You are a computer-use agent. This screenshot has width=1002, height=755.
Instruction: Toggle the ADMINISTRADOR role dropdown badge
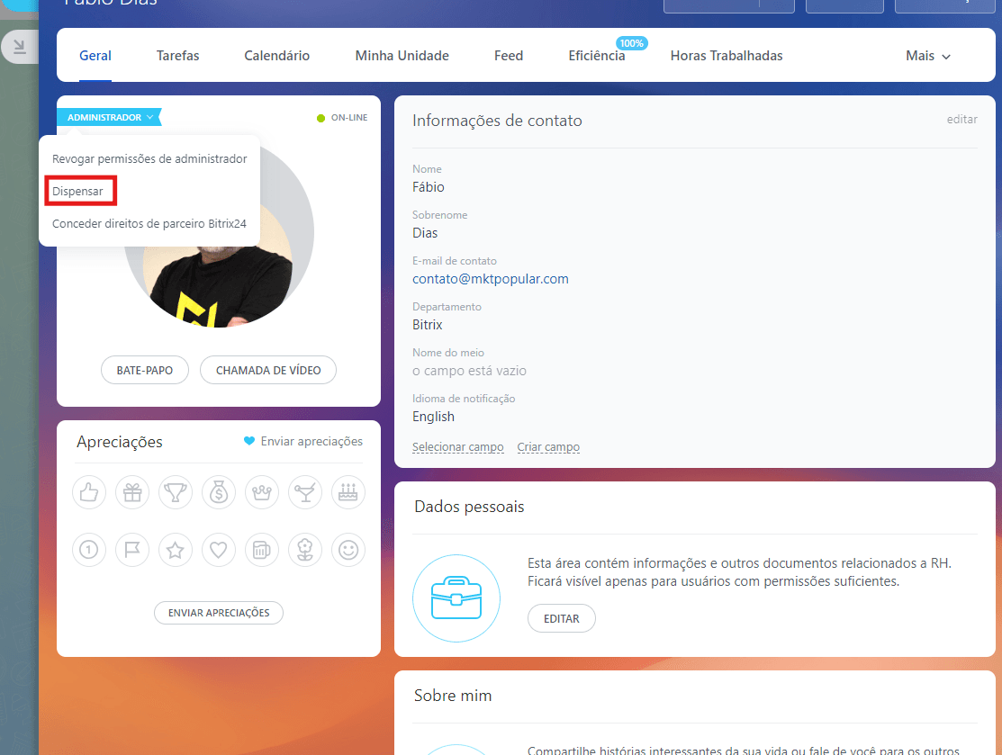click(x=110, y=117)
